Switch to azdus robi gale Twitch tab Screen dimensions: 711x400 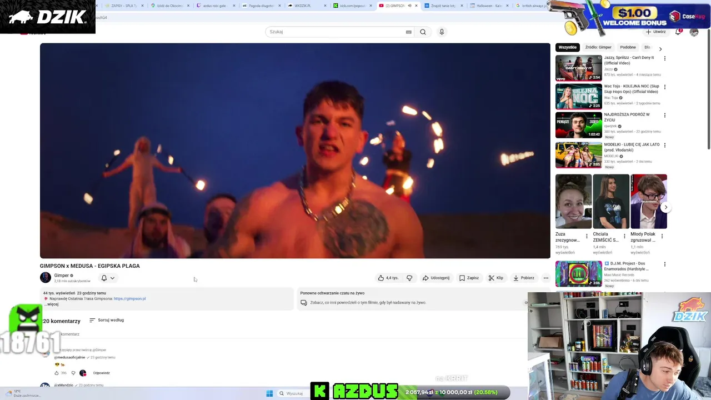pyautogui.click(x=216, y=6)
